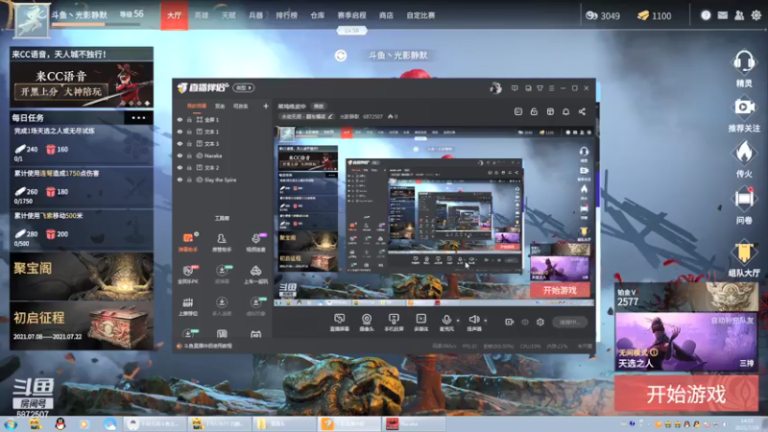
Task: Hide the Naraka source with its eye icon
Action: 180,156
